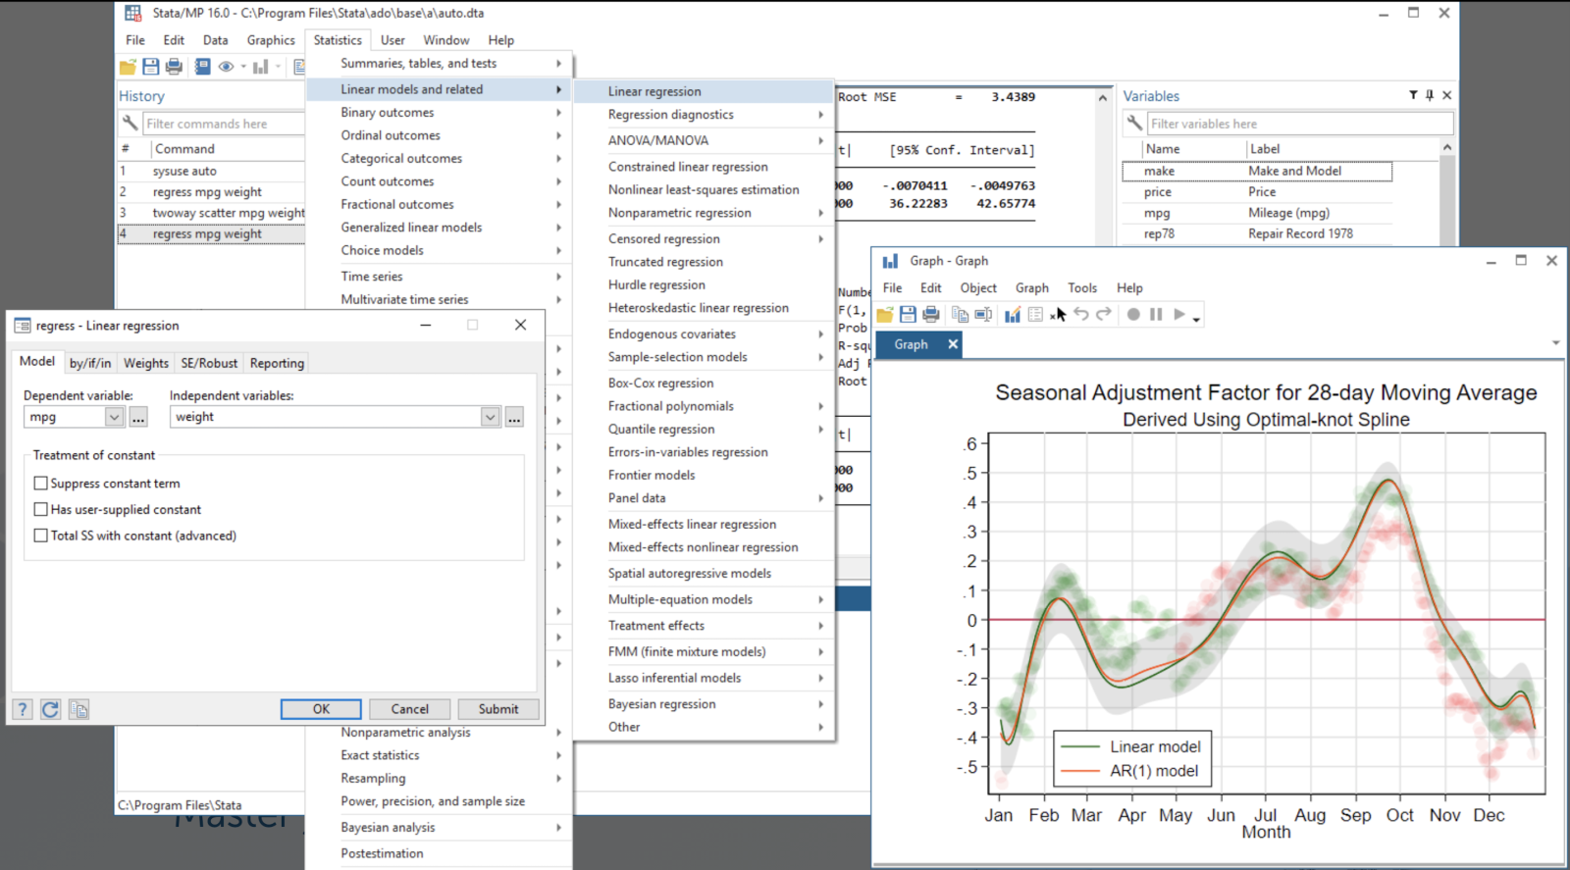
Task: Click the Play recording button in Graph toolbar
Action: 1179,315
